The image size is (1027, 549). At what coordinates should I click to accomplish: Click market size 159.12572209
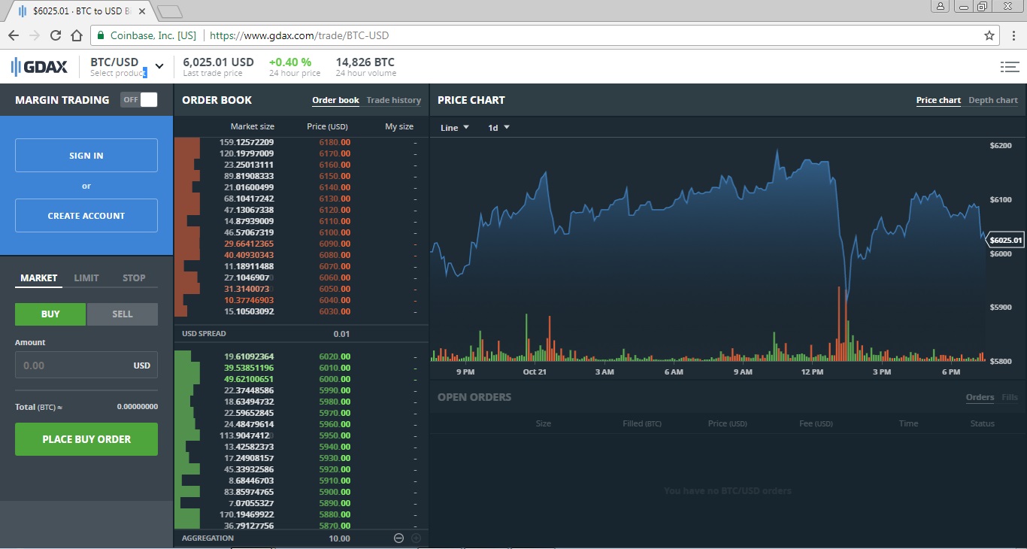coord(247,142)
